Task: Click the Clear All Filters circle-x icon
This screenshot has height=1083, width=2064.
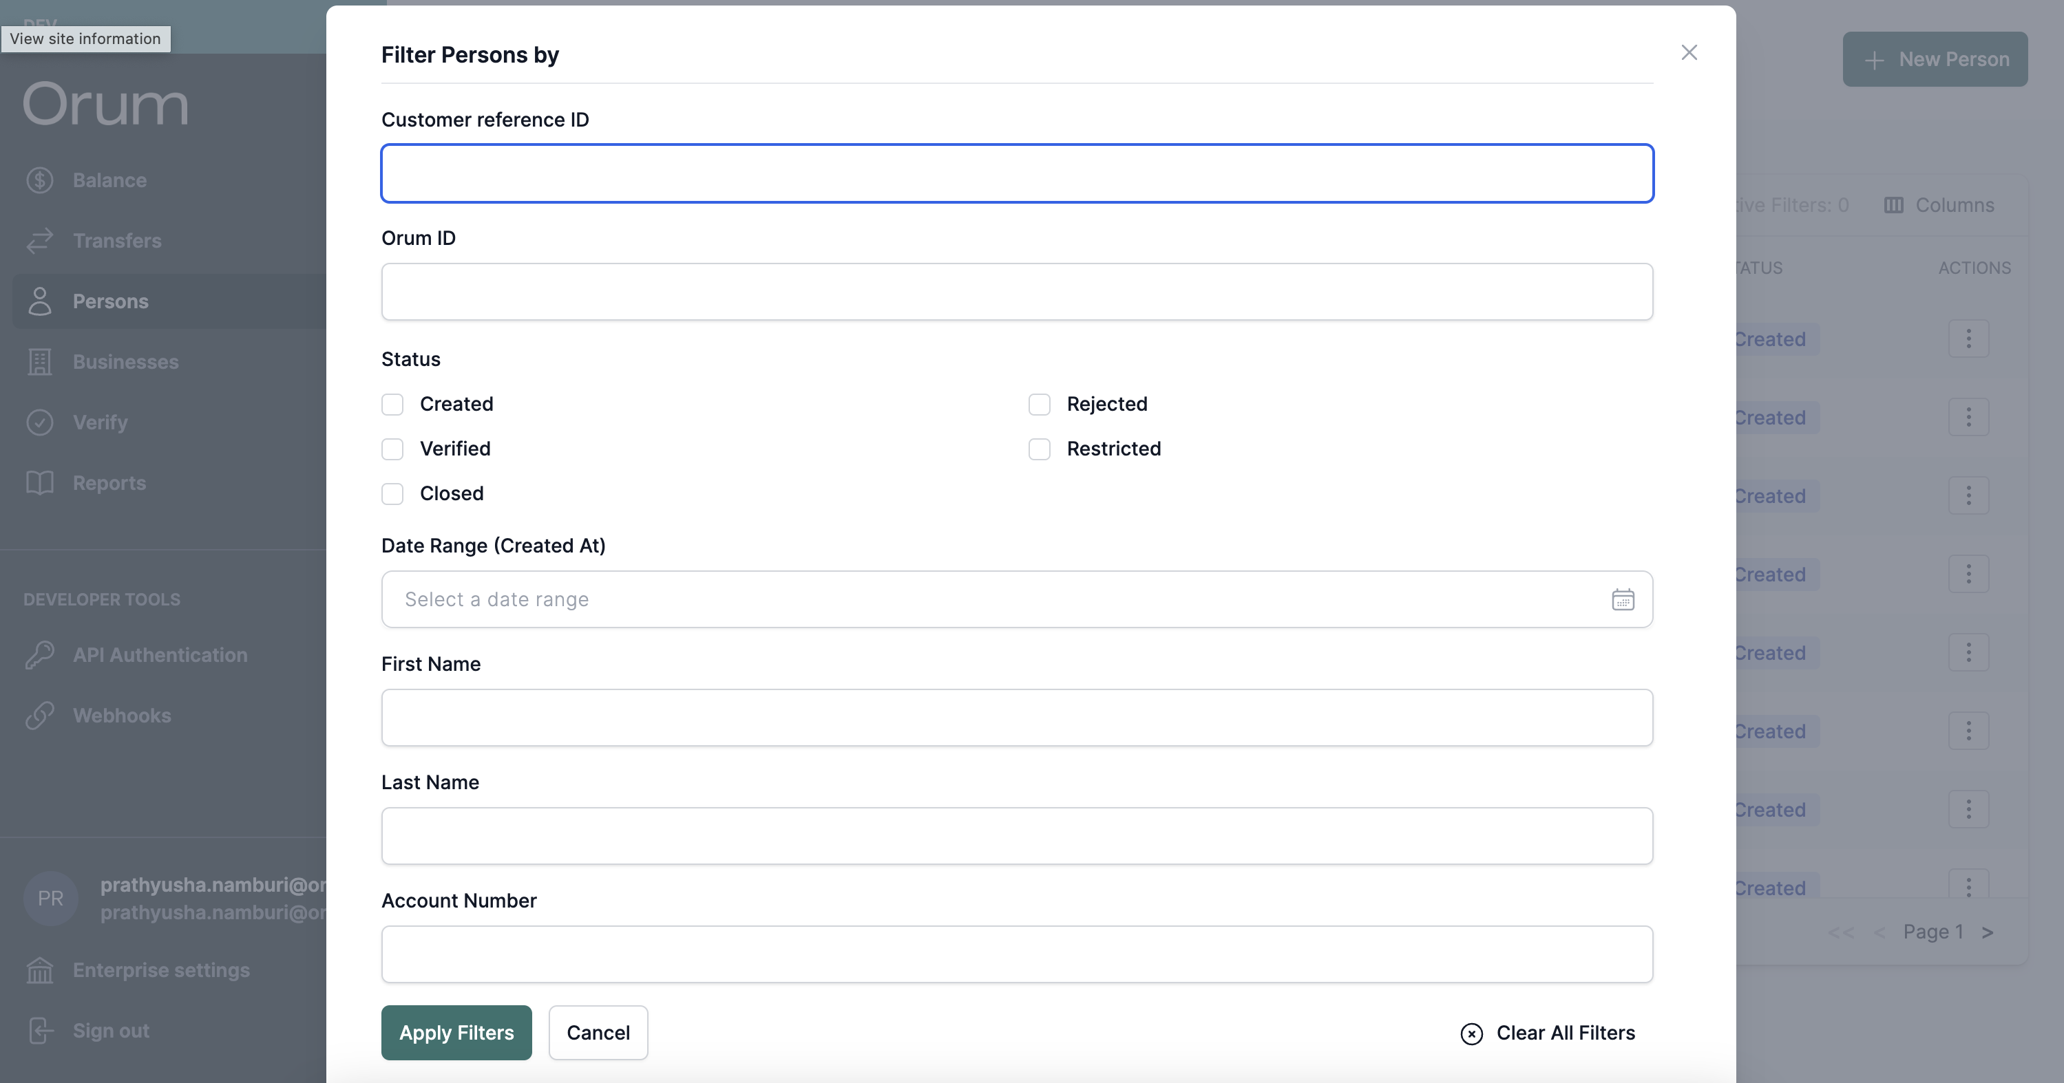Action: tap(1471, 1033)
